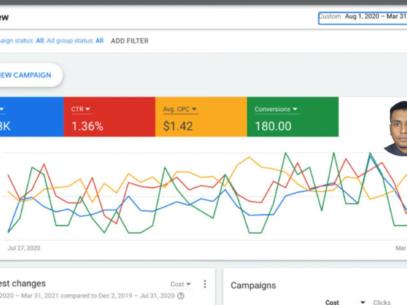Select the red CTR 1.36% card
The height and width of the screenshot is (305, 407).
tap(109, 117)
